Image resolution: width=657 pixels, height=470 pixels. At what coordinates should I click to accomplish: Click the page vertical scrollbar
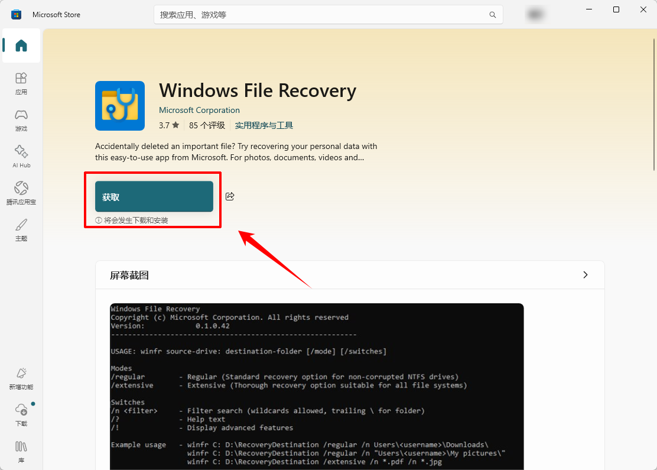pos(653,105)
